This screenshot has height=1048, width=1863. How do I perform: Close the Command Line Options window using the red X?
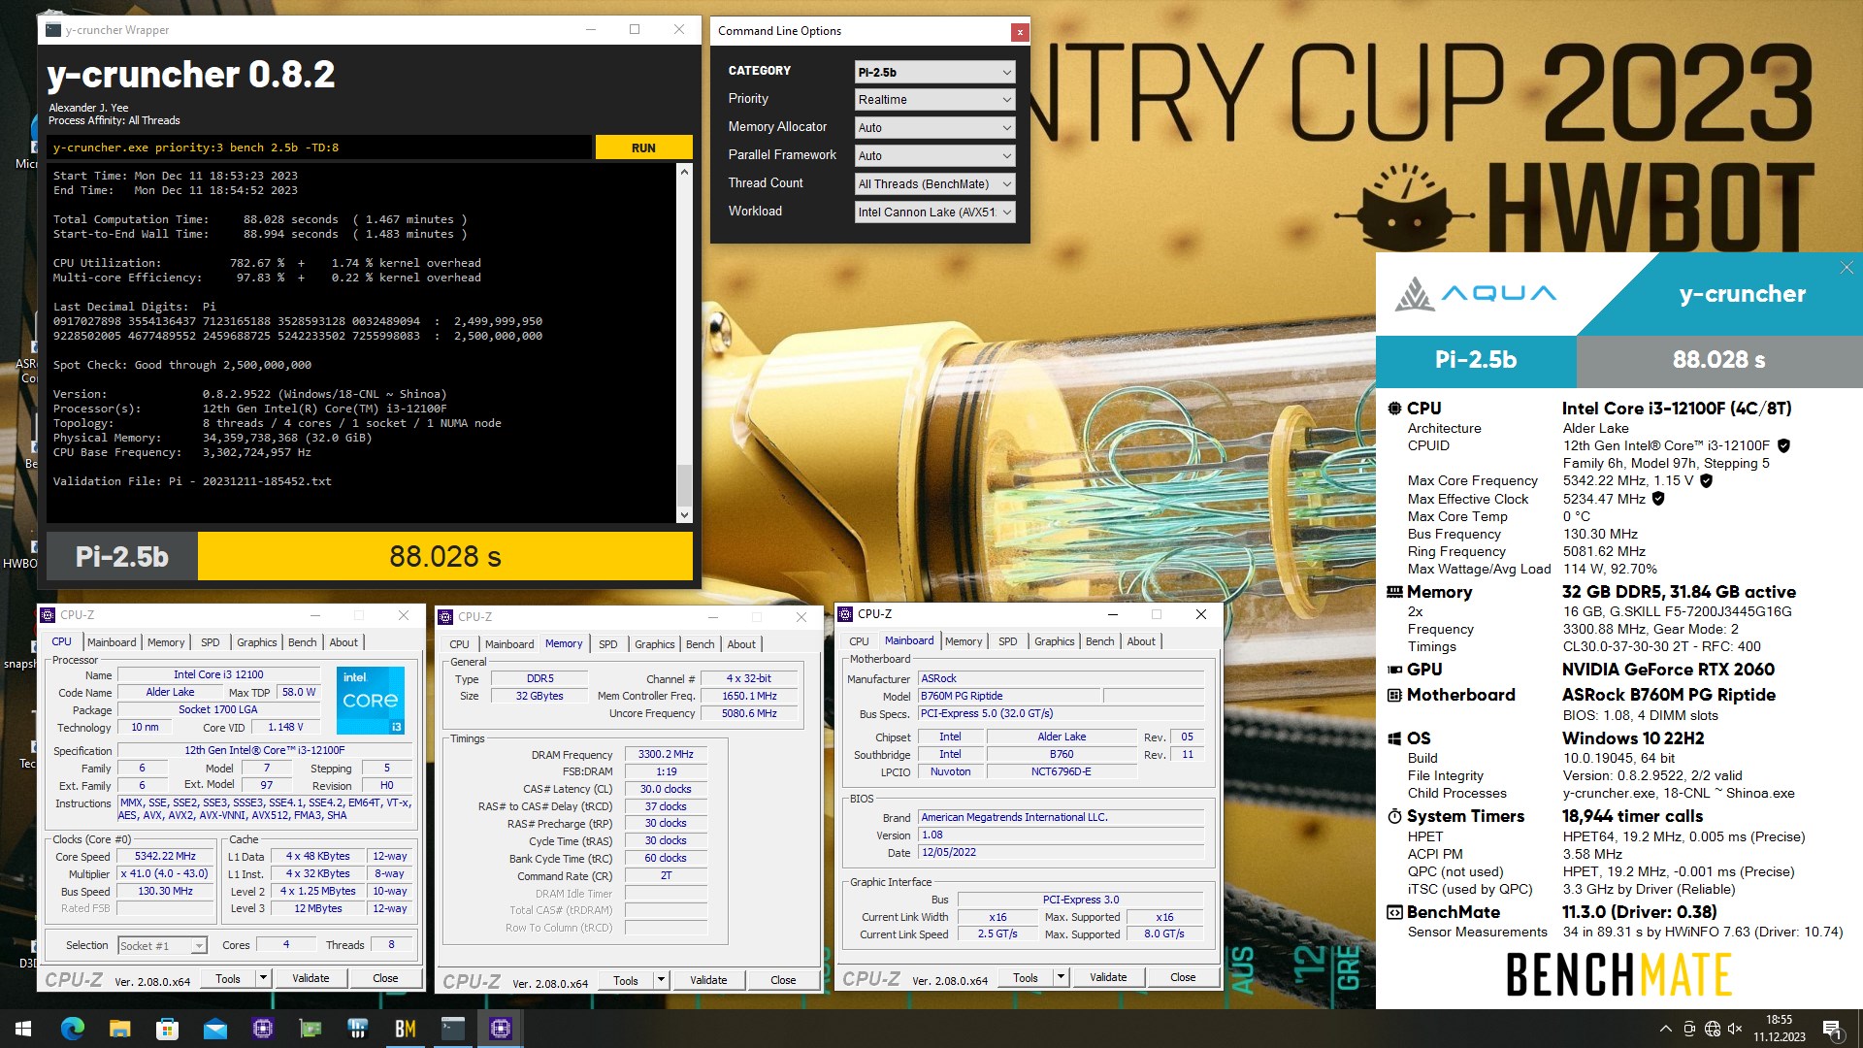1020,32
